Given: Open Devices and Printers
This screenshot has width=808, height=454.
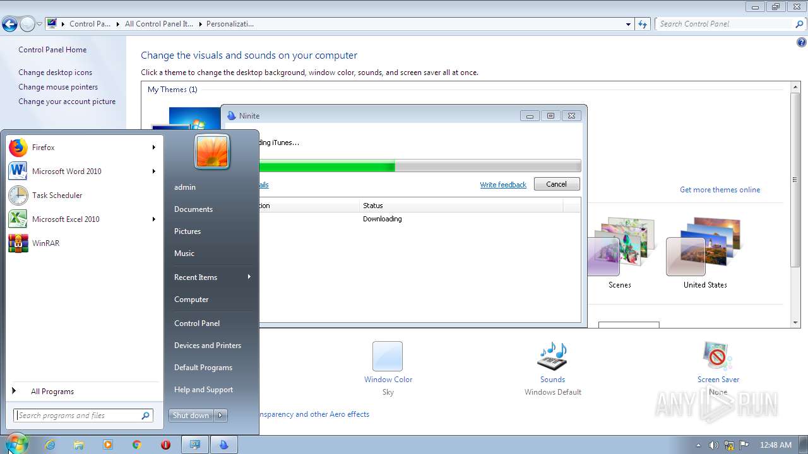Looking at the screenshot, I should coord(208,346).
